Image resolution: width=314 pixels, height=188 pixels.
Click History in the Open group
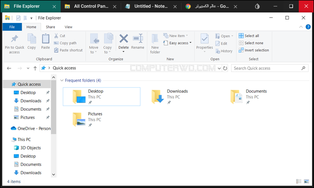coord(224,51)
